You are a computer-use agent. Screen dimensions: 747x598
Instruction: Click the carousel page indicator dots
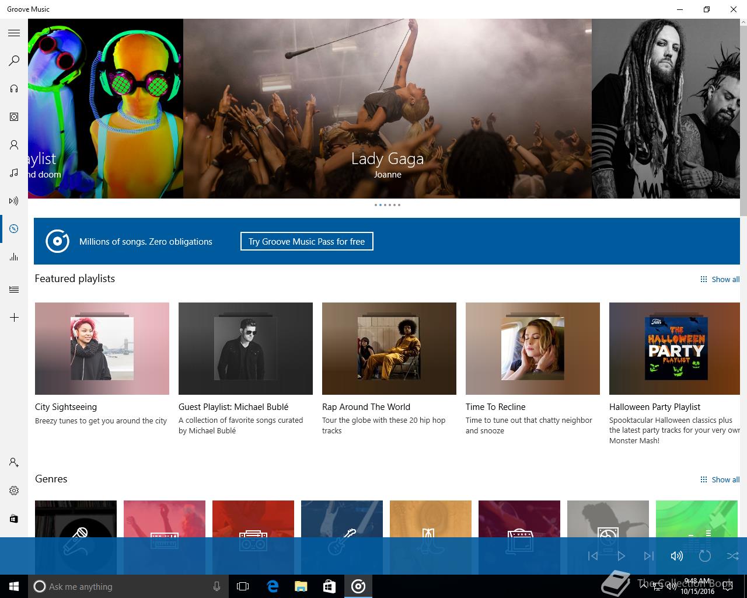click(388, 205)
